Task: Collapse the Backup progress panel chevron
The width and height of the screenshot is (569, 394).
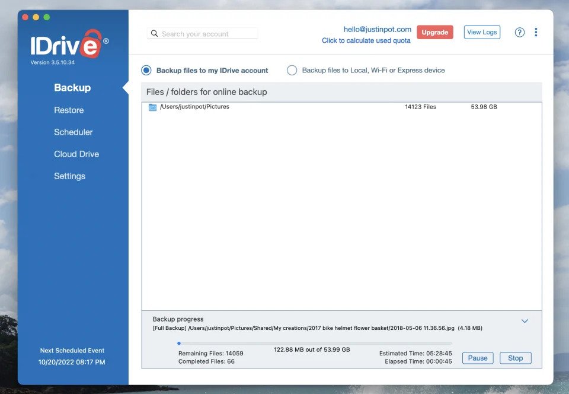Action: point(525,321)
